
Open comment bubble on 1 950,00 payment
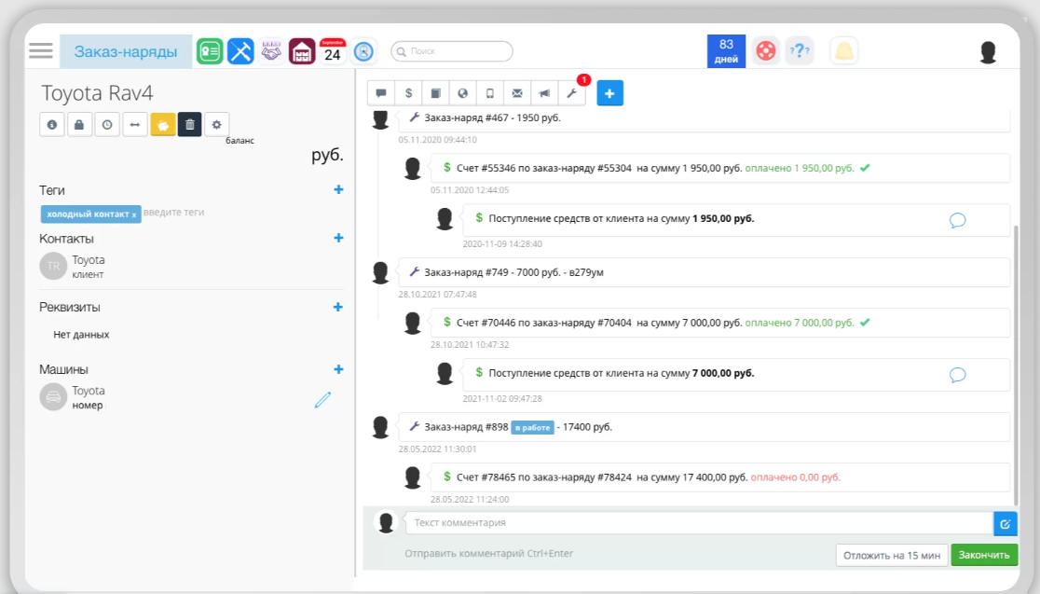[957, 220]
